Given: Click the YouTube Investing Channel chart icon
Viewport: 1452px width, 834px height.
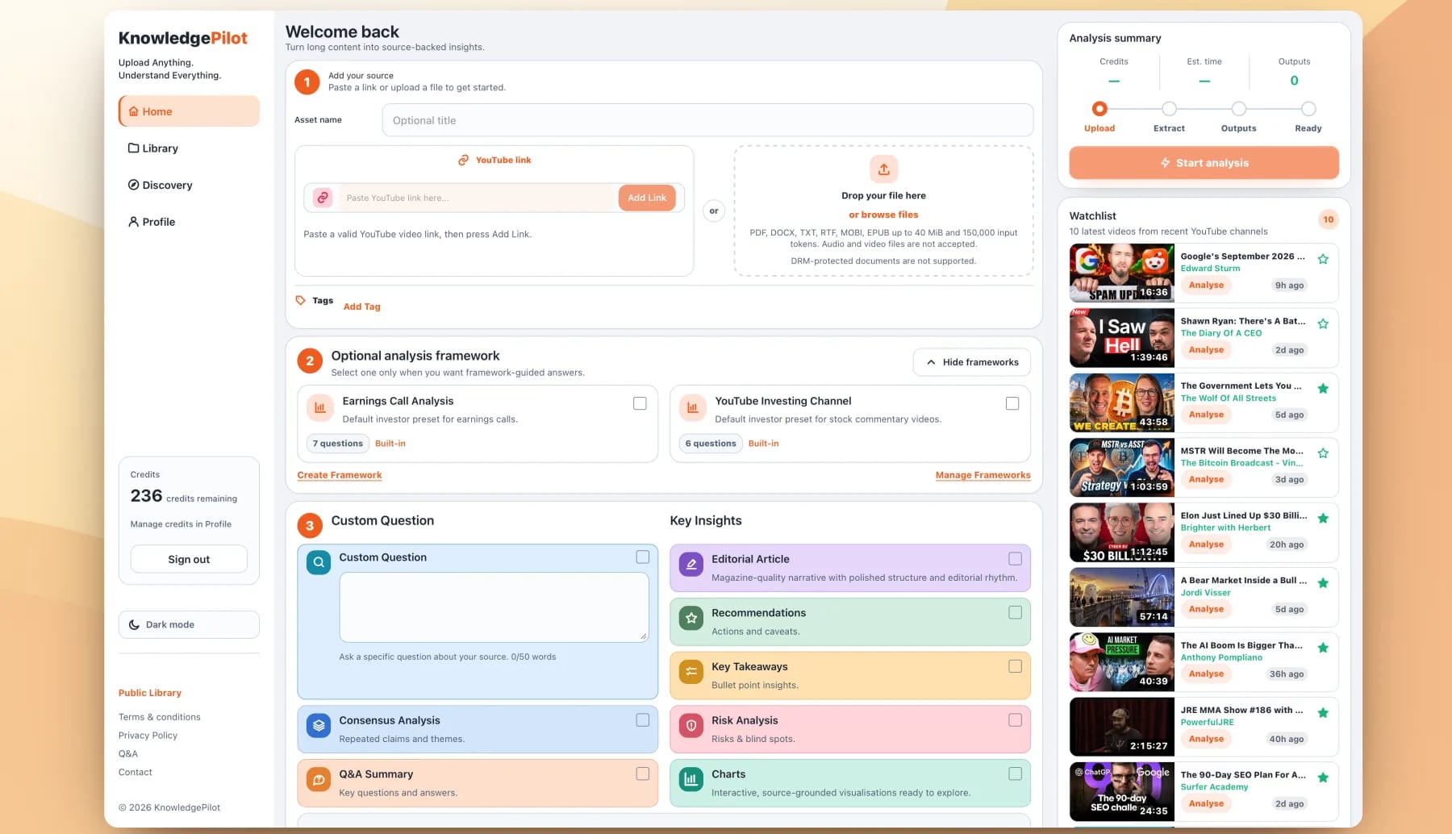Looking at the screenshot, I should [x=692, y=408].
